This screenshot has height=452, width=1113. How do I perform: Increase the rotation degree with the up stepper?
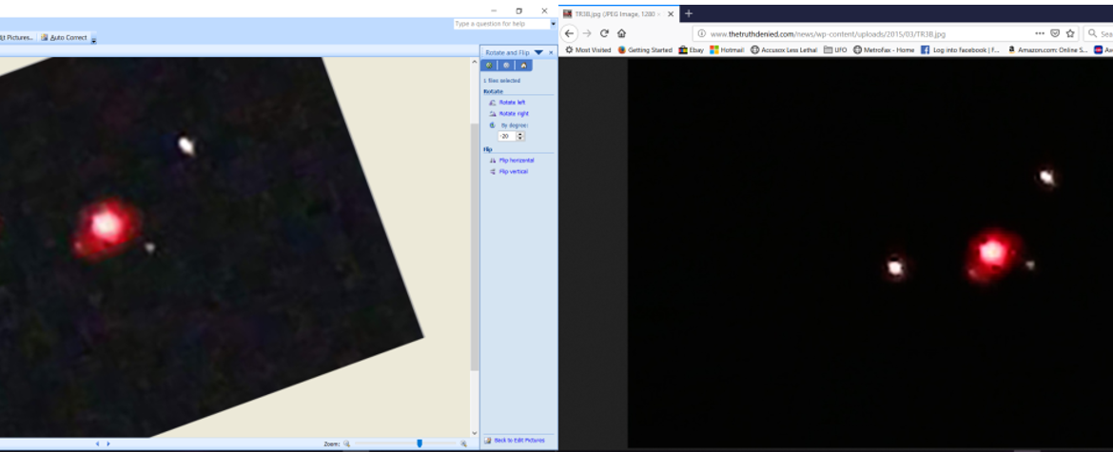(x=520, y=134)
